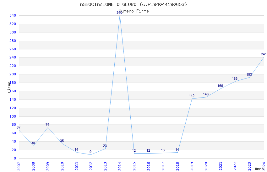Image resolution: width=267 pixels, height=172 pixels.
Task: Click x-axis year label 2007
Action: pos(19,166)
